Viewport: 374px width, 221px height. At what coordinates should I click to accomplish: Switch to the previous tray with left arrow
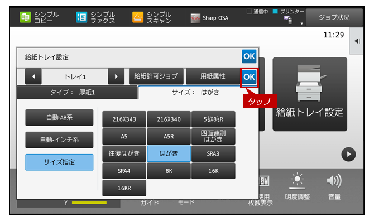click(x=33, y=76)
